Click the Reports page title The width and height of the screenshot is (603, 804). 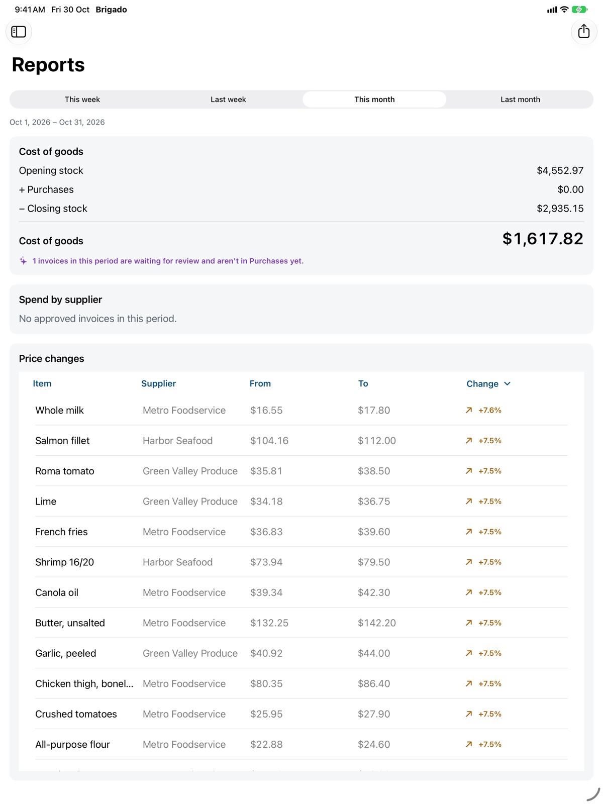48,65
